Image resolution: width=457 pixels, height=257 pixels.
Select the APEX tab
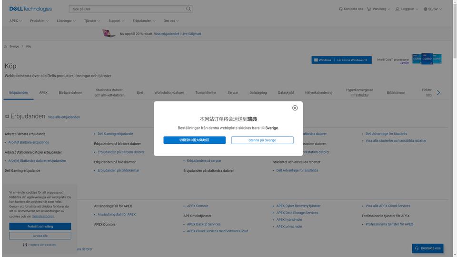coord(43,93)
